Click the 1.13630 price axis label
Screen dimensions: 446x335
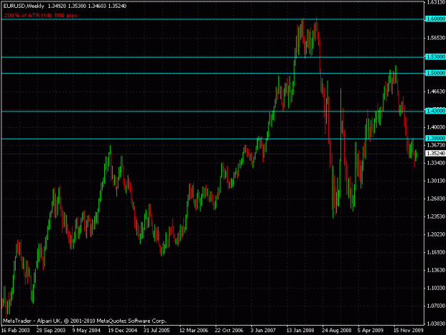tap(436, 270)
